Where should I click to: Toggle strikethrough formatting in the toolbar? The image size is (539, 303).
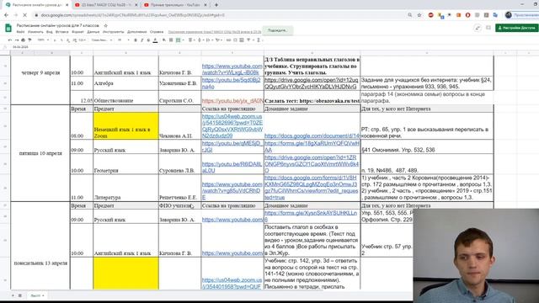click(148, 40)
